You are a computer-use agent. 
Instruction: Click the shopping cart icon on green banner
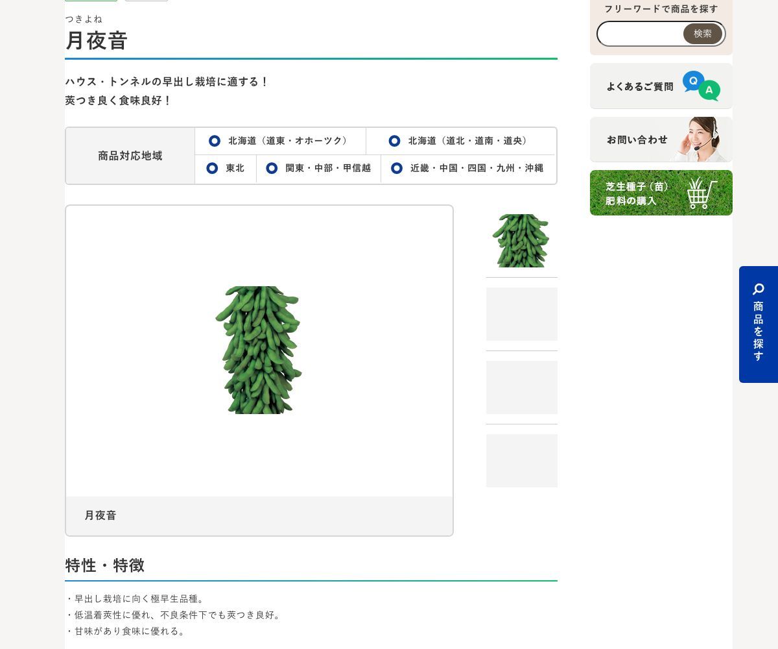[x=702, y=193]
